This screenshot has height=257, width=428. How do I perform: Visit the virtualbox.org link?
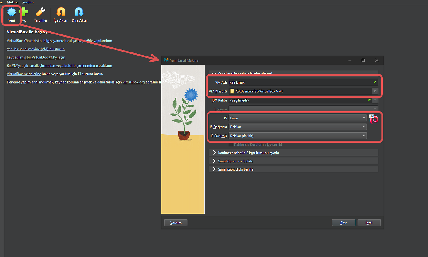pyautogui.click(x=134, y=82)
